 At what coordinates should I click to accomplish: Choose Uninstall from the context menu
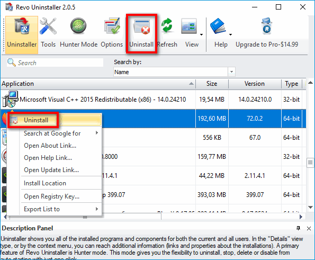pyautogui.click(x=54, y=120)
